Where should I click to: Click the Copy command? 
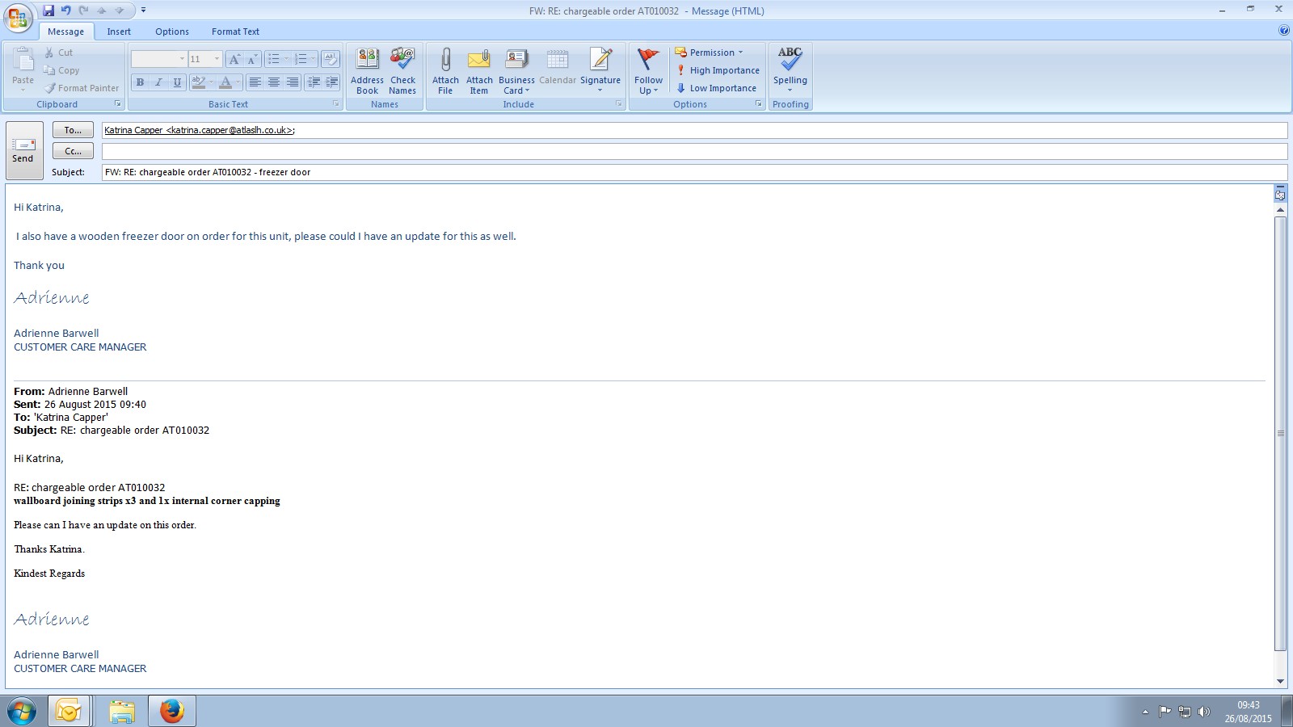point(61,70)
